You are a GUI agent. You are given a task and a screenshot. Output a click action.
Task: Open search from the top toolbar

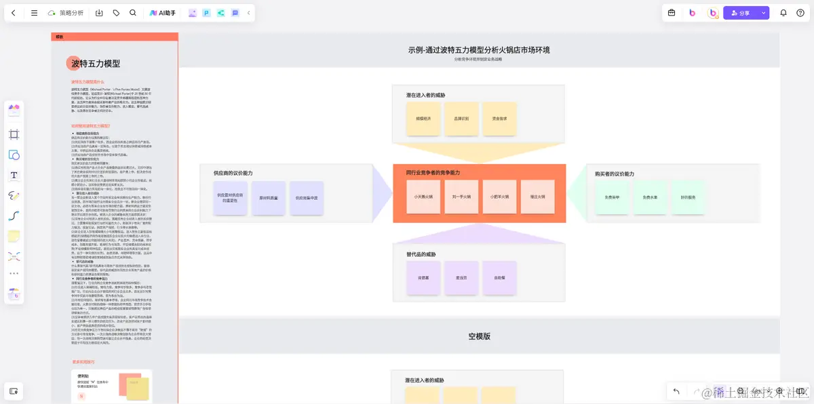tap(133, 12)
